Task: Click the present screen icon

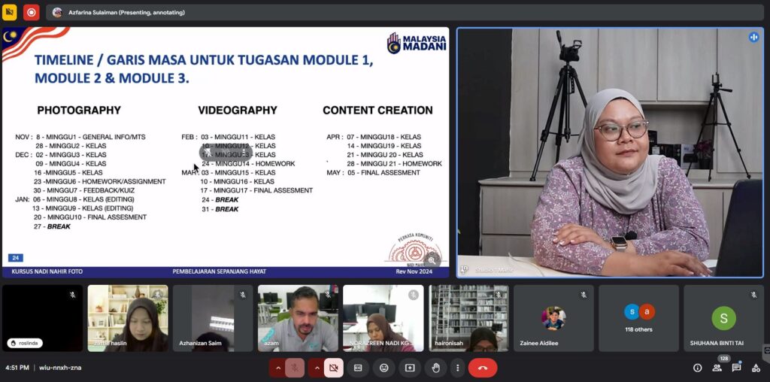Action: pos(410,368)
